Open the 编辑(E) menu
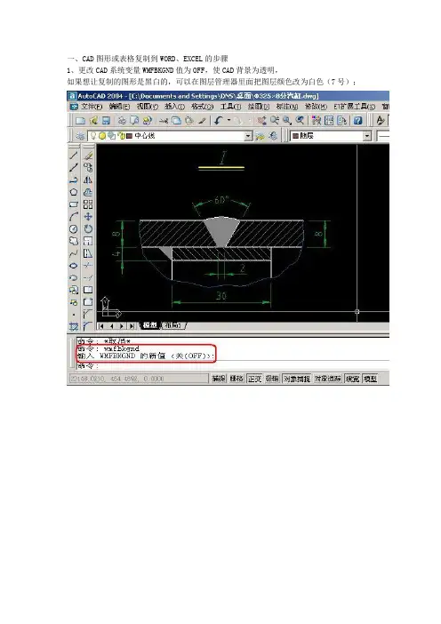 (120, 107)
